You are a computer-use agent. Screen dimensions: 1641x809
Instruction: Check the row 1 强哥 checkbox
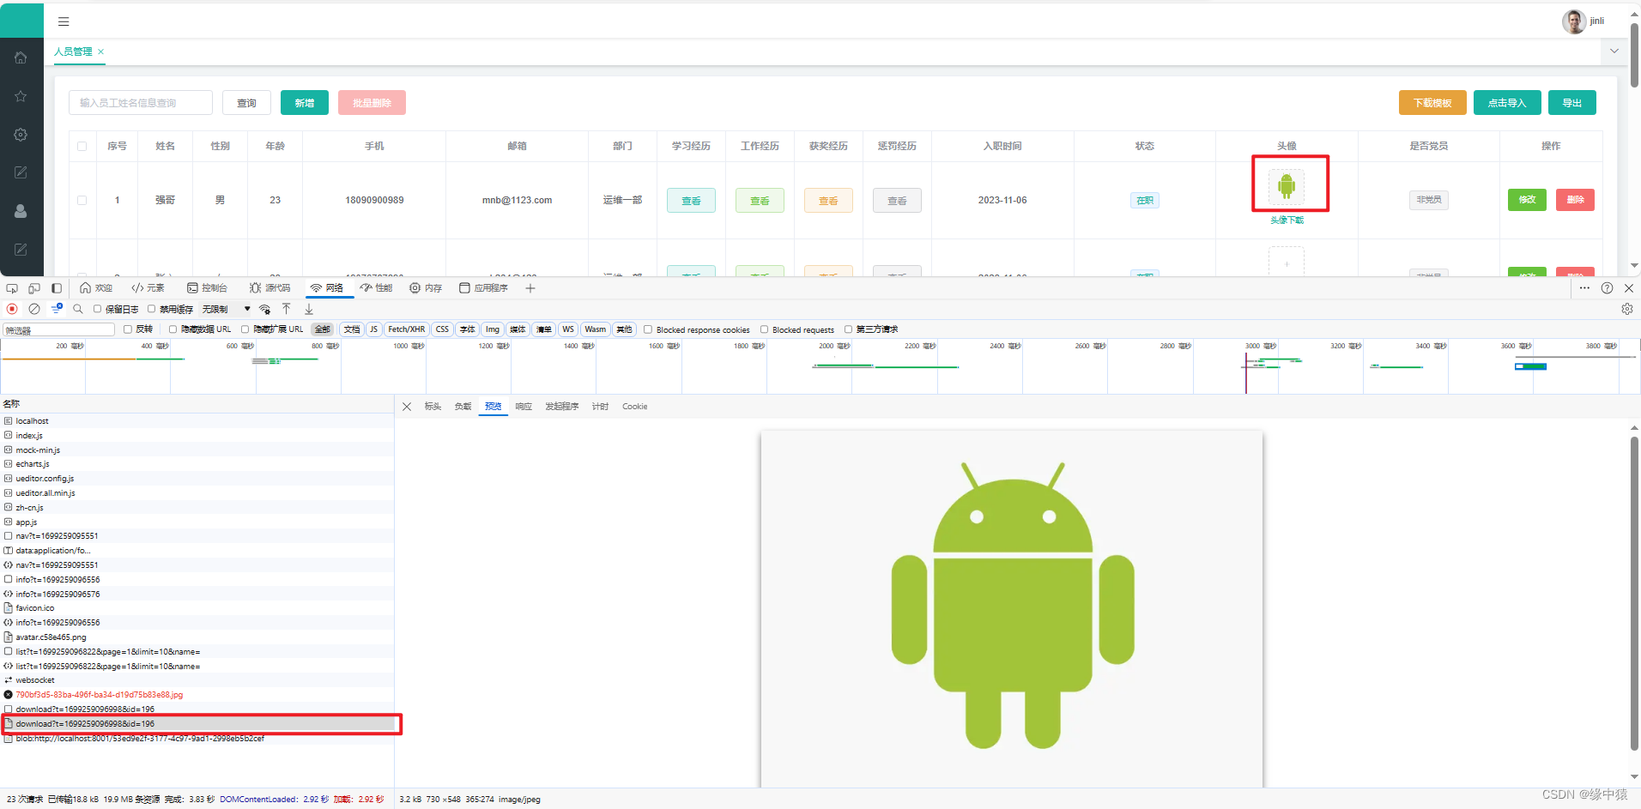point(82,200)
